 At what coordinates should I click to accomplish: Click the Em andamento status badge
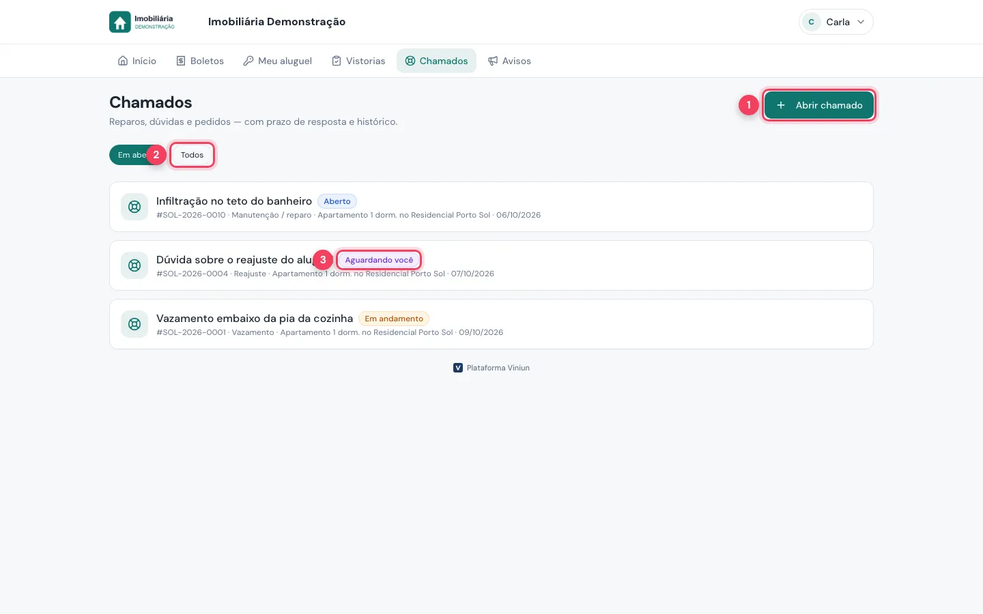(x=394, y=319)
